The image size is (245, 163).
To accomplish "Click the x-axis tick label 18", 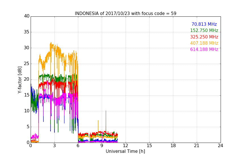I will tap(173, 146).
